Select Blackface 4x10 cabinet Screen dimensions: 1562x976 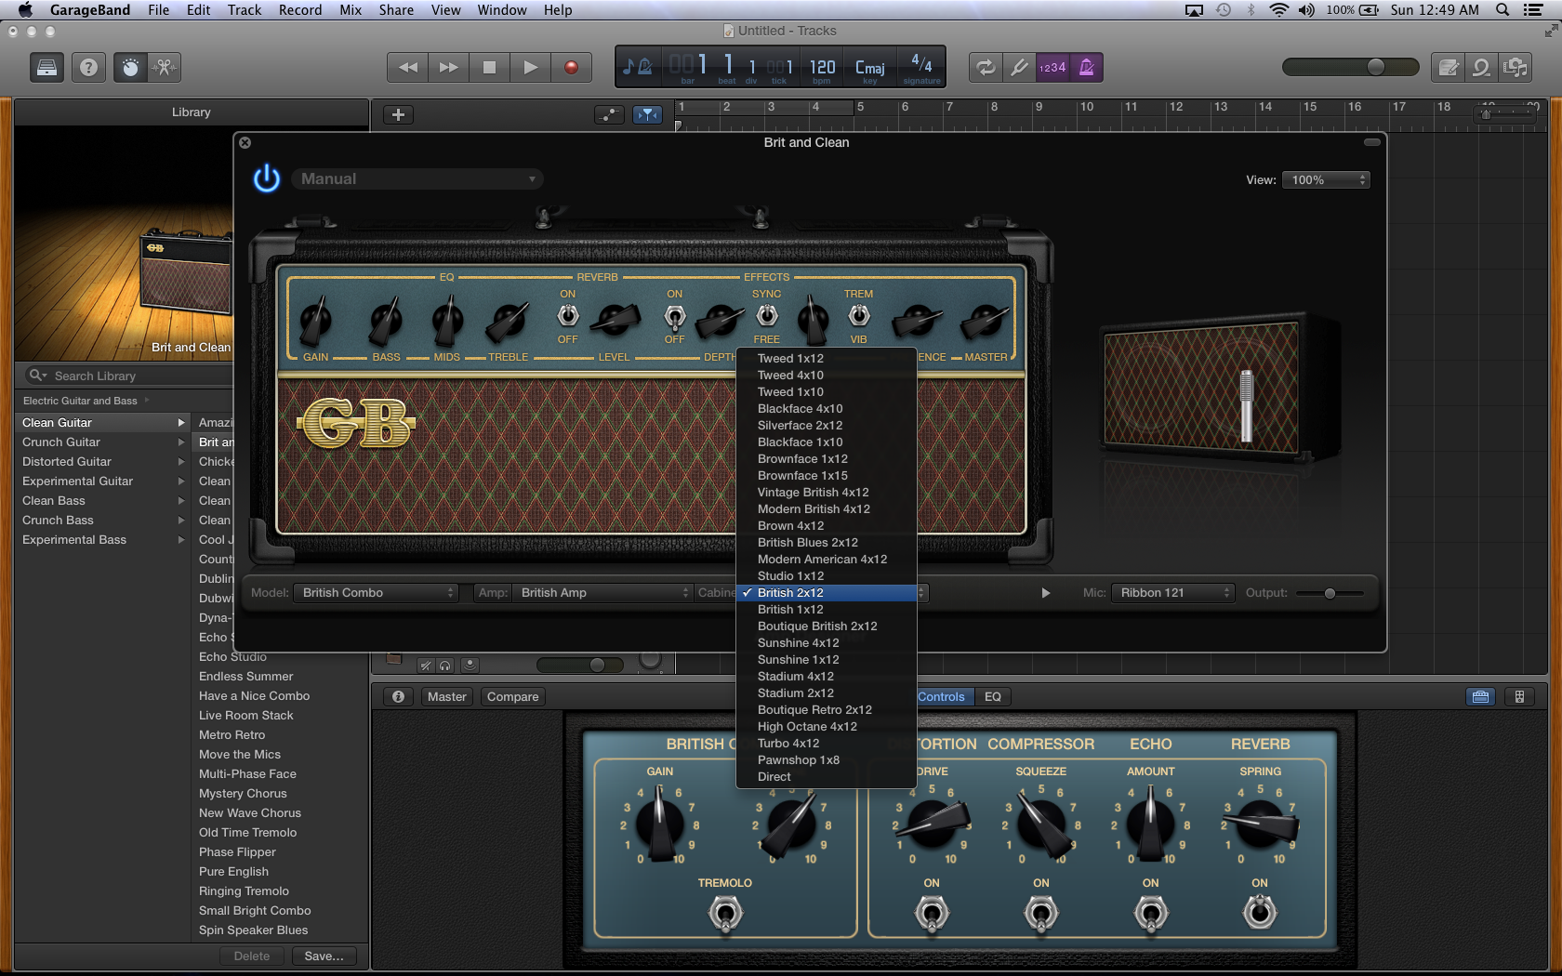(x=827, y=408)
